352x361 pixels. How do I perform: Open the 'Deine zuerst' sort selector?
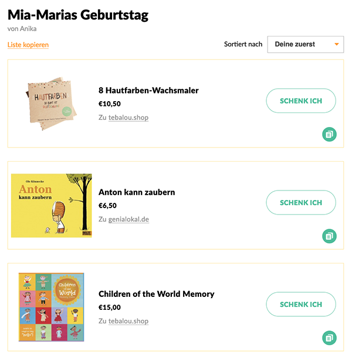pyautogui.click(x=305, y=44)
